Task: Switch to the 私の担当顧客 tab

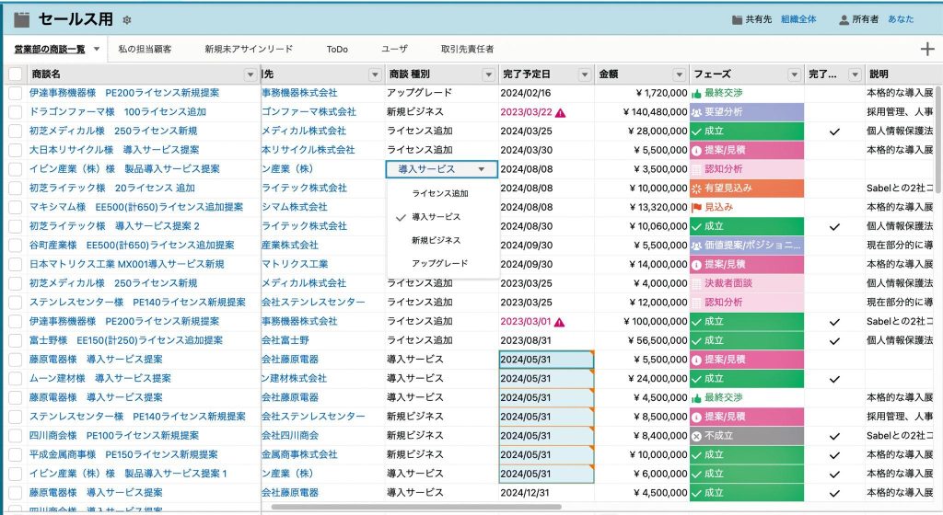Action: point(145,49)
